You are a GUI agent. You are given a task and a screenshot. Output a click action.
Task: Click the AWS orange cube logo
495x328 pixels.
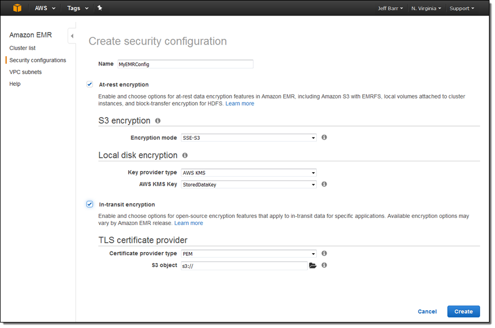[x=18, y=8]
